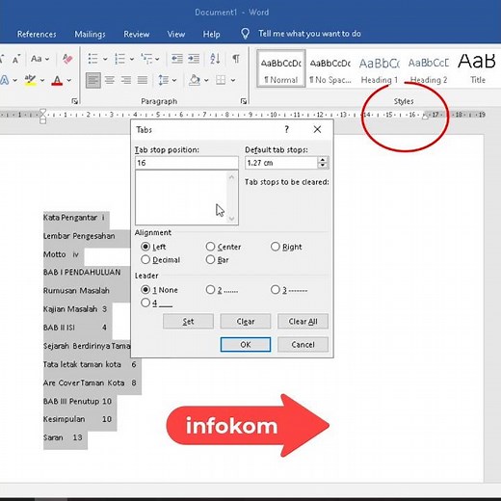Click the Bullets list icon
Image resolution: width=501 pixels, height=501 pixels.
tap(93, 59)
